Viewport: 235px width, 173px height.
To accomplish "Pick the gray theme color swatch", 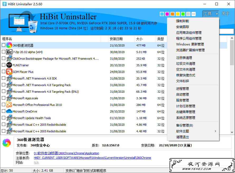I will pyautogui.click(x=188, y=14).
